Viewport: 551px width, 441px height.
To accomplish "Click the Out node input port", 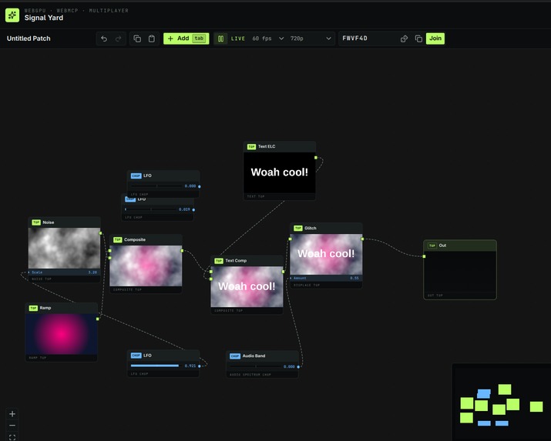I will click(x=424, y=256).
